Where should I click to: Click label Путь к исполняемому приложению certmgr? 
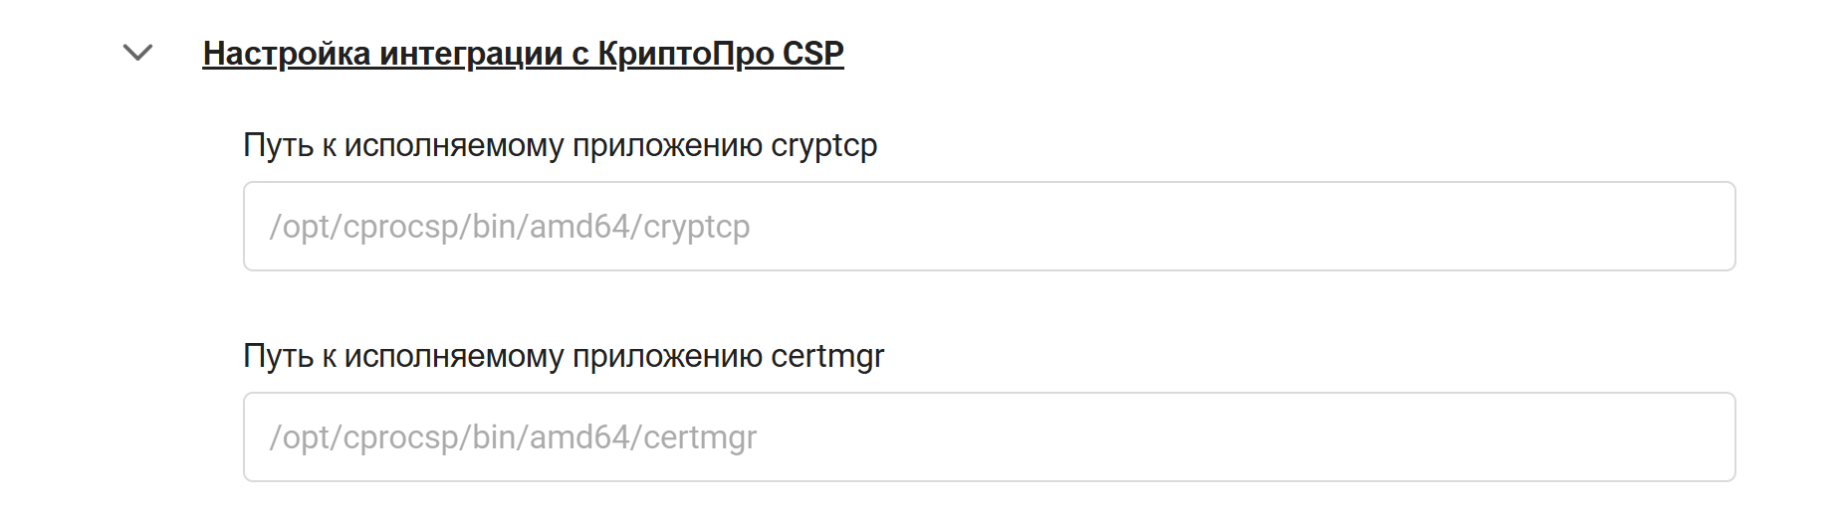pyautogui.click(x=564, y=357)
